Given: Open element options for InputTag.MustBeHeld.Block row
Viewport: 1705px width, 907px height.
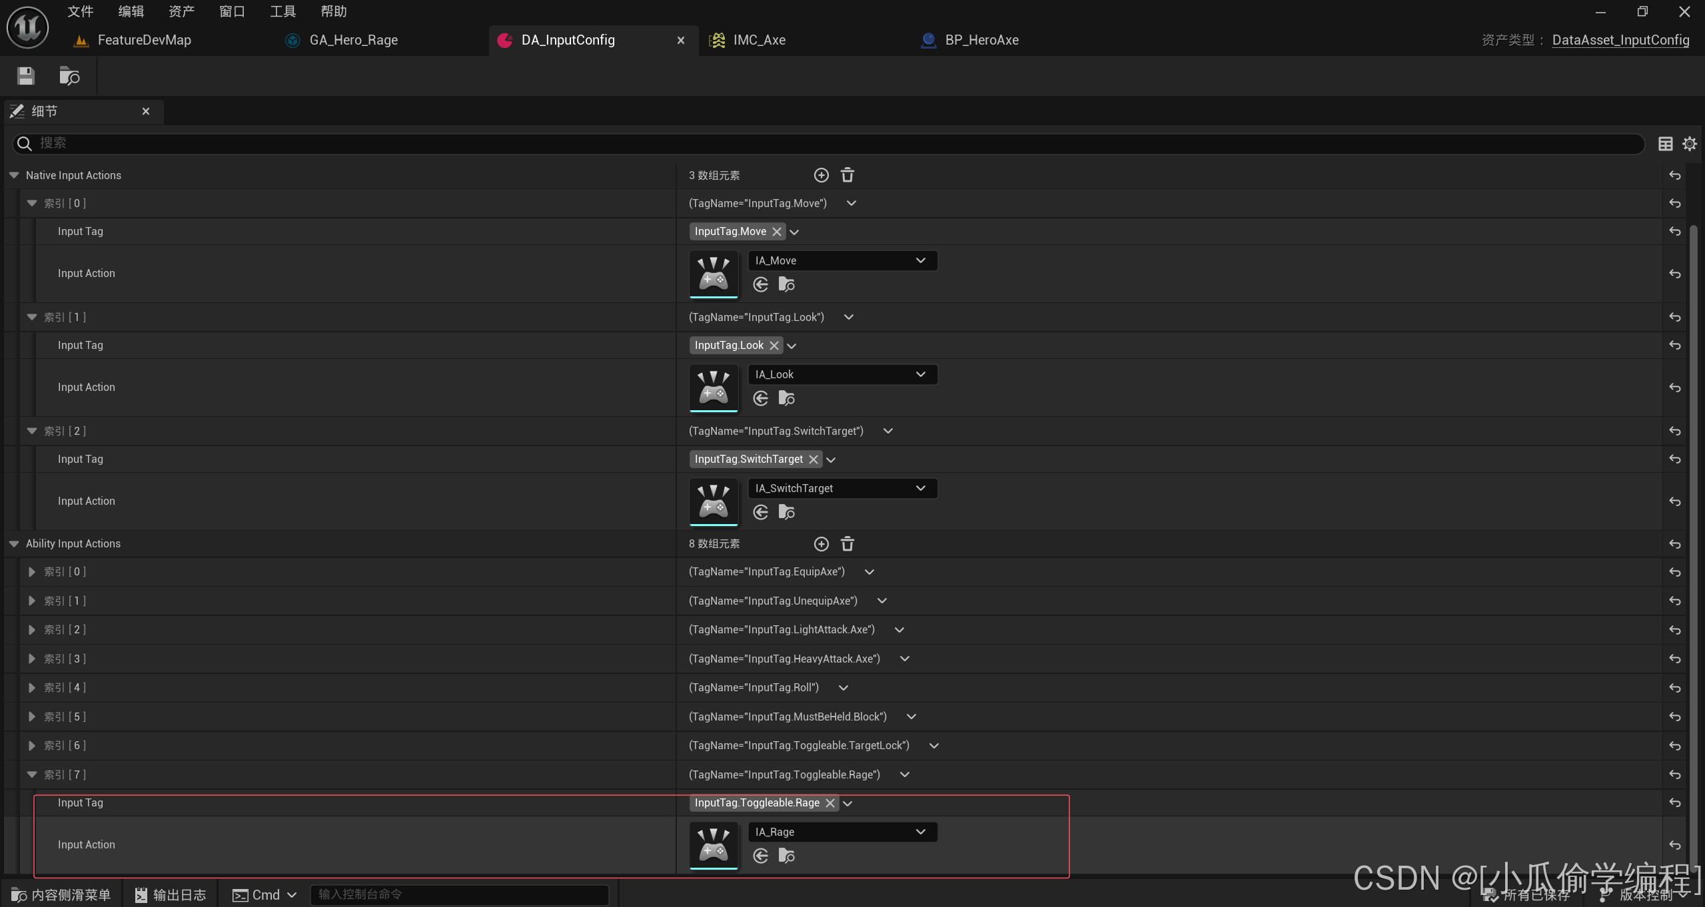Looking at the screenshot, I should pos(911,717).
